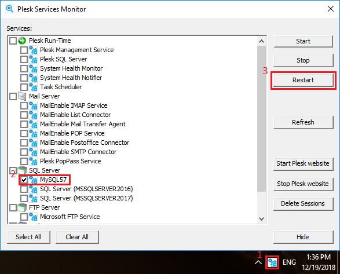Click the MailEnable Postoffice Connector gear icon

coord(33,143)
